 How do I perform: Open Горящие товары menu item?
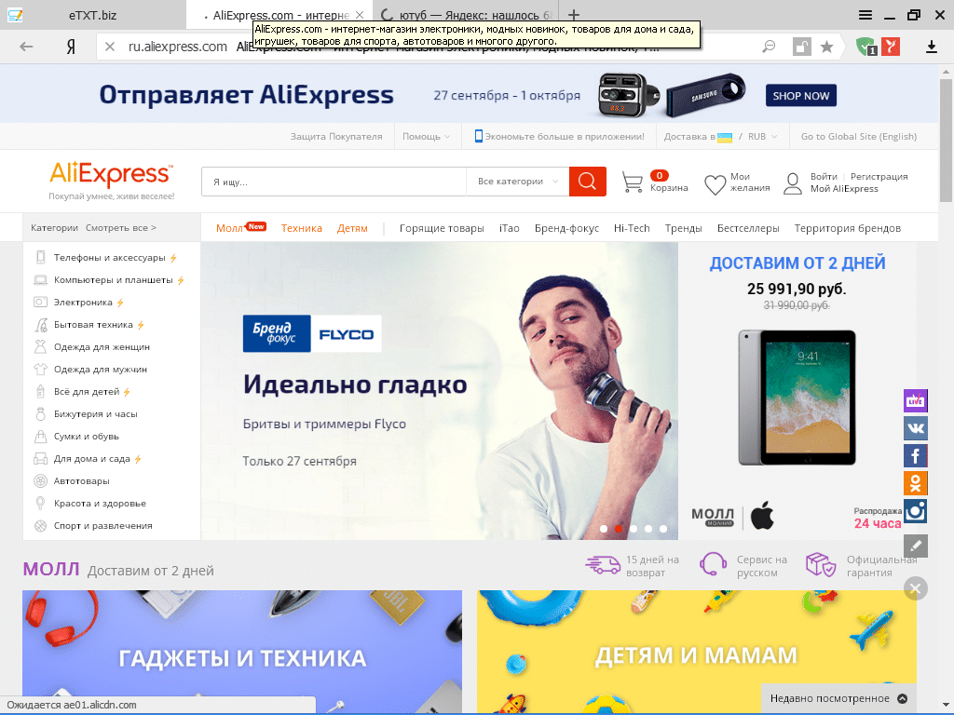[442, 228]
